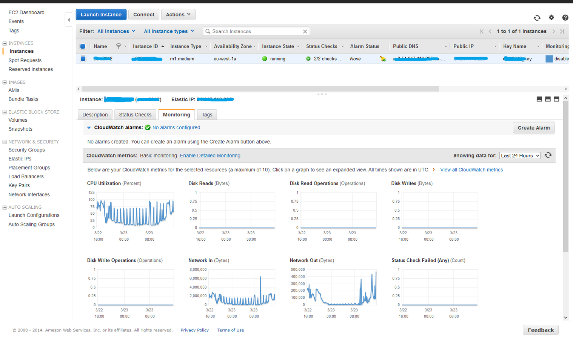Screen dimensions: 573x339
Task: Click the alarm bell icon in Alarm Status
Action: (x=383, y=59)
